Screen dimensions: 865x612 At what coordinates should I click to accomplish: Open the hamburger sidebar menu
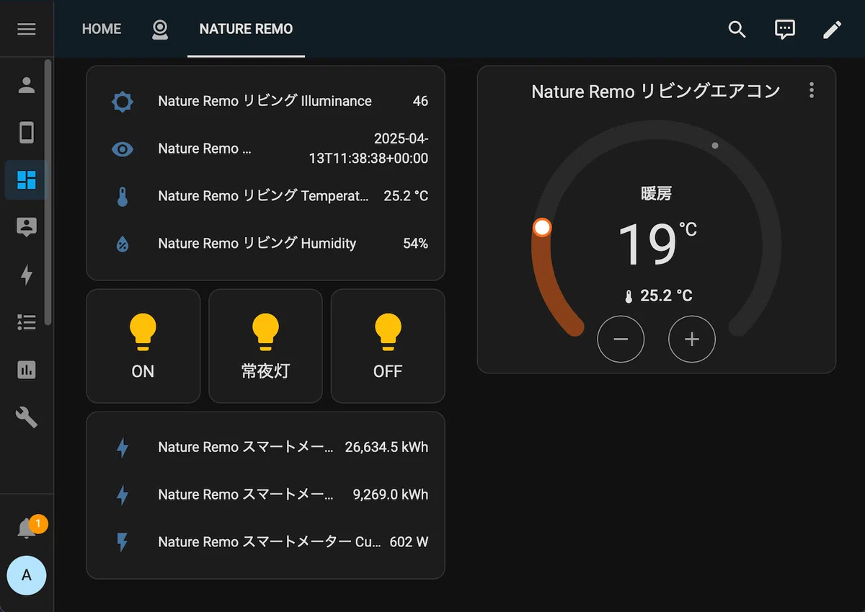pyautogui.click(x=27, y=29)
